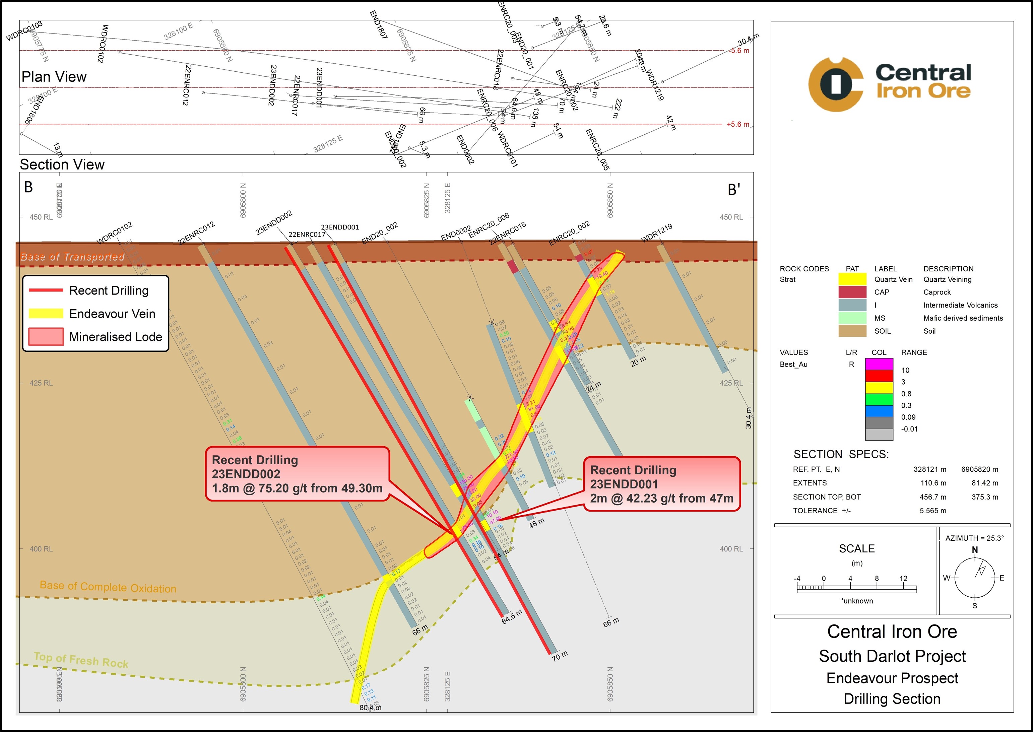Screen dimensions: 1033x732
Task: Click the '64.6 m' end-of-hole depth label
Action: (x=512, y=617)
